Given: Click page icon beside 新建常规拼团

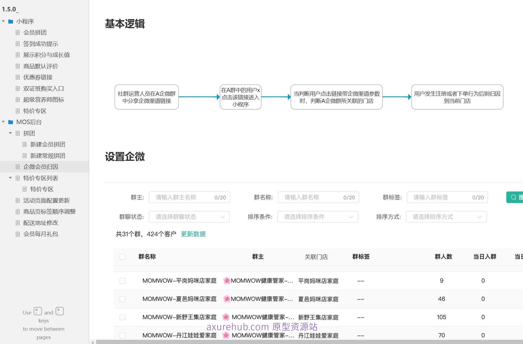Looking at the screenshot, I should tap(25, 156).
